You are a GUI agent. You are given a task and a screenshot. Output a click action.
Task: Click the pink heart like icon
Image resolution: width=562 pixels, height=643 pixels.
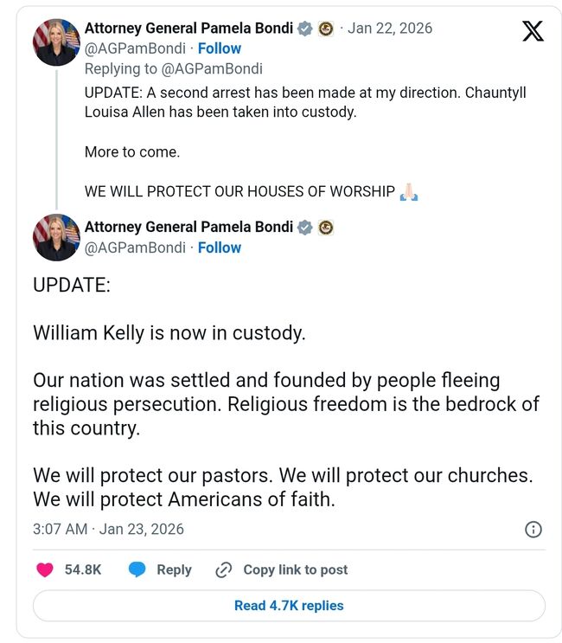click(46, 569)
